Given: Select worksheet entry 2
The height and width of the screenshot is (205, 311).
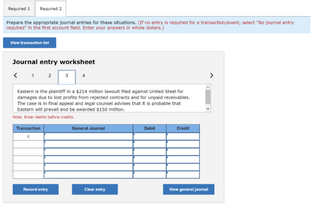Looking at the screenshot, I should (50, 76).
